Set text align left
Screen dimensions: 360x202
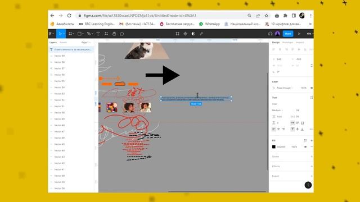click(x=274, y=129)
